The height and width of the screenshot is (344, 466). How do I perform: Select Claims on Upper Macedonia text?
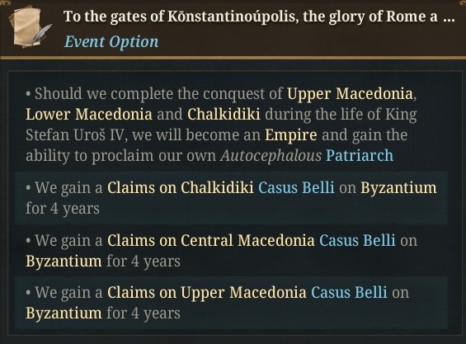[x=206, y=292]
